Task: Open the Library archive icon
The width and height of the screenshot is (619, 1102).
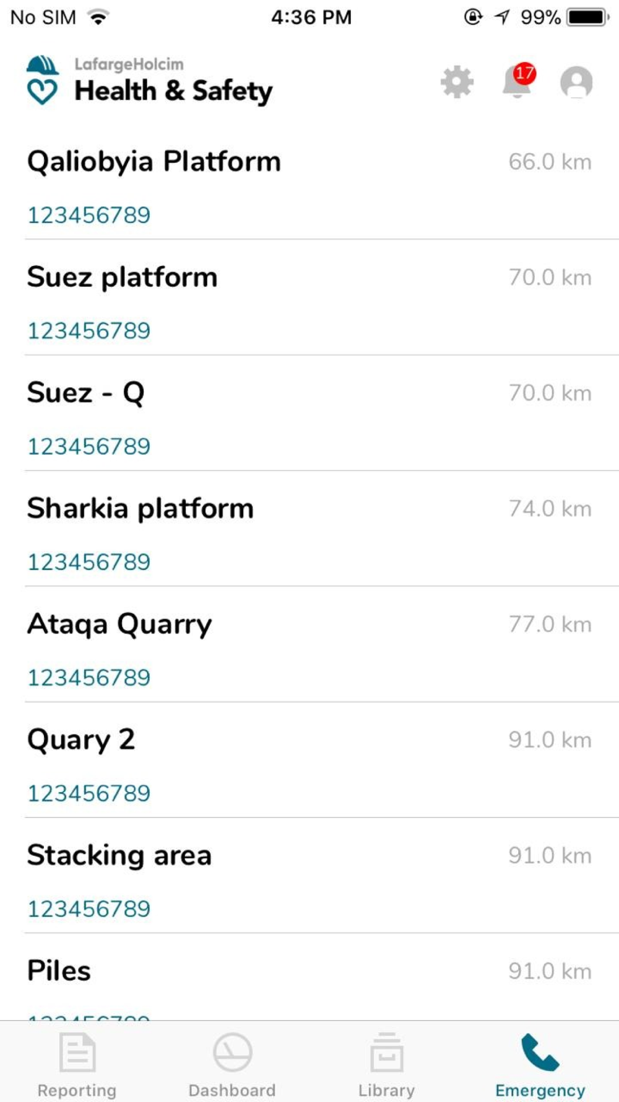Action: pyautogui.click(x=387, y=1052)
